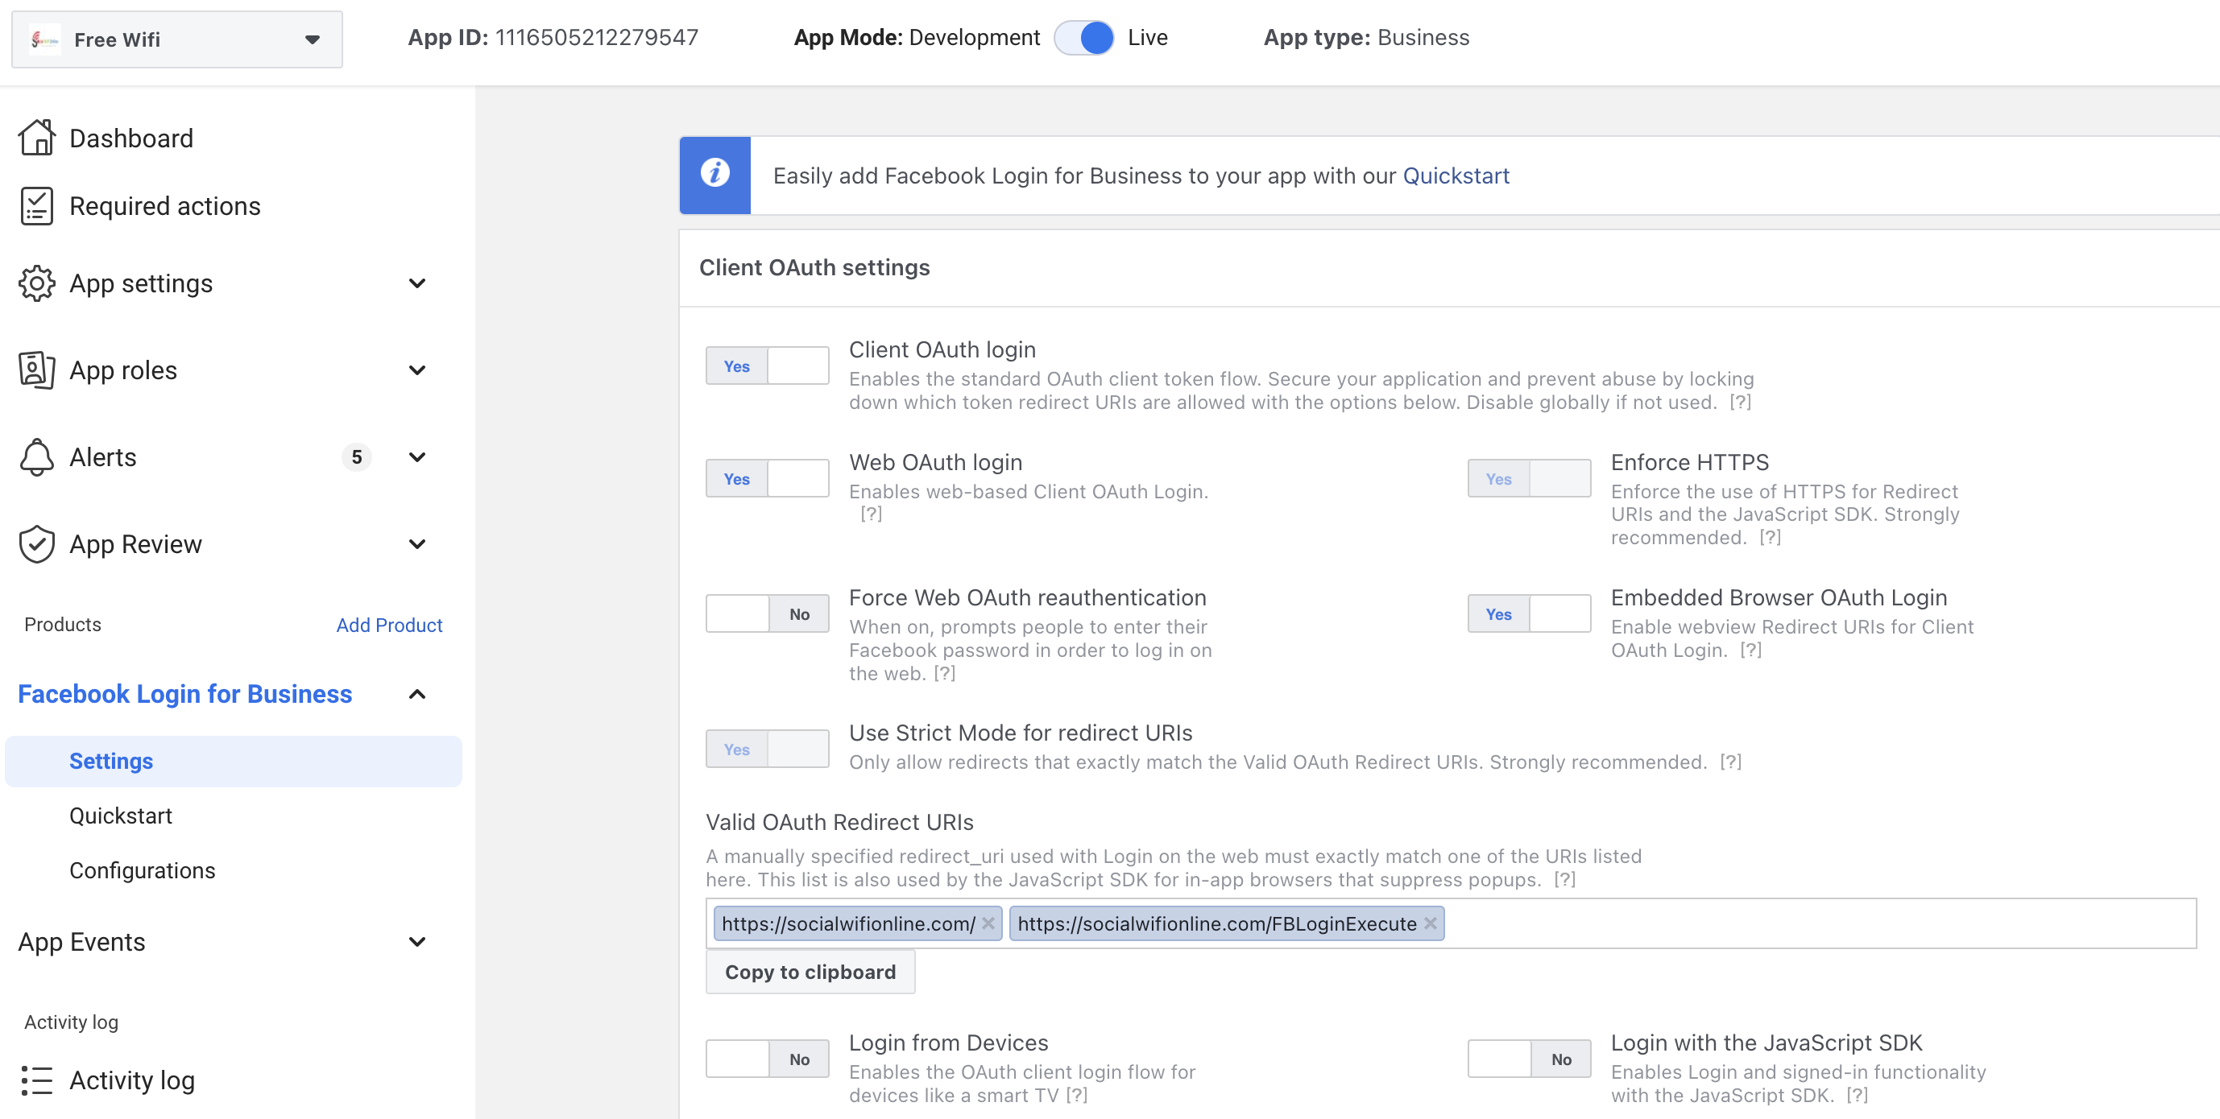Image resolution: width=2220 pixels, height=1119 pixels.
Task: Toggle Login with the JavaScript SDK switch
Action: coord(1529,1059)
